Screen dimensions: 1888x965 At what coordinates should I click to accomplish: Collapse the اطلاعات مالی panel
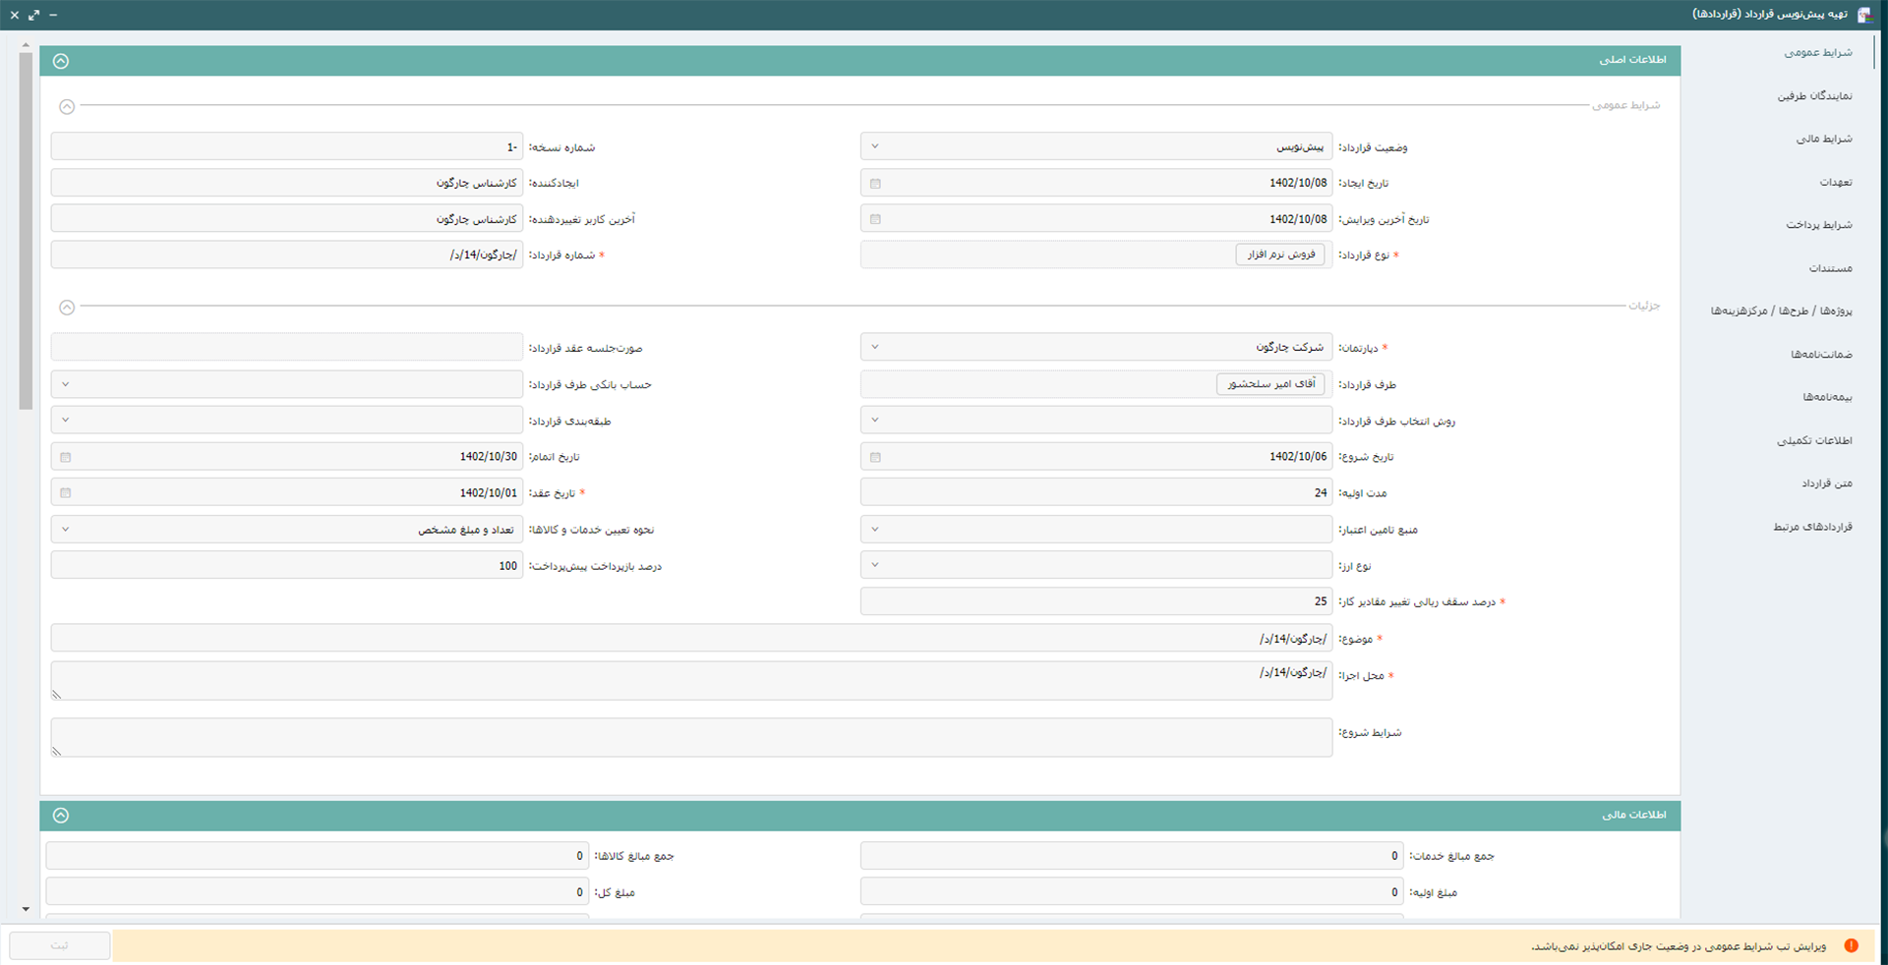click(x=61, y=816)
